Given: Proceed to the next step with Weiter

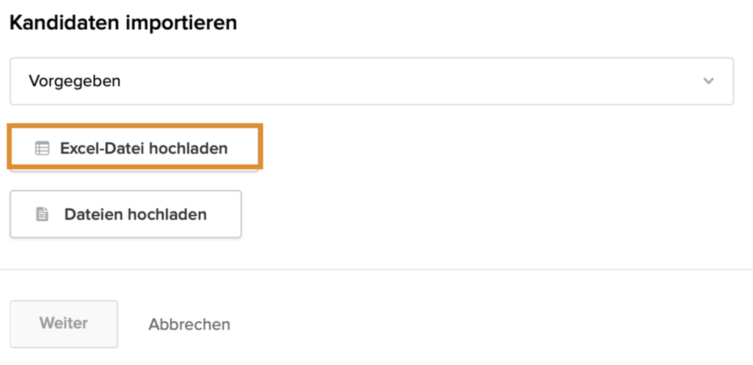Looking at the screenshot, I should click(64, 324).
